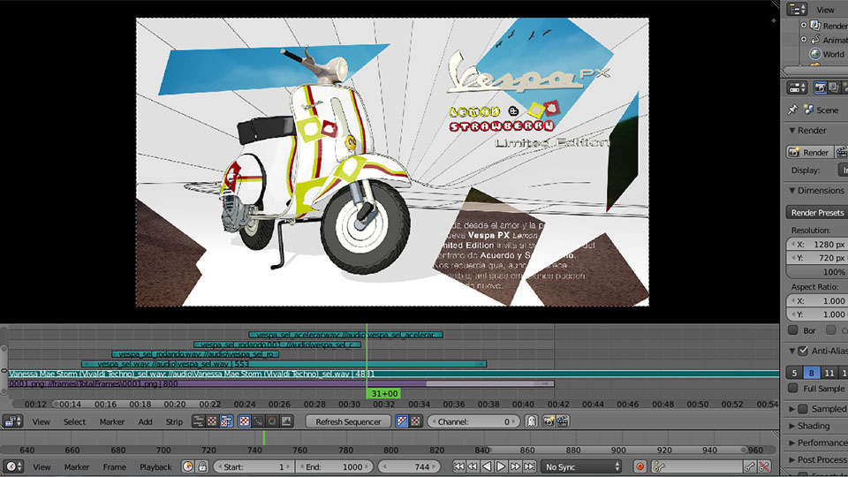This screenshot has width=848, height=477.
Task: Select 5 anti-aliasing samples
Action: [794, 373]
